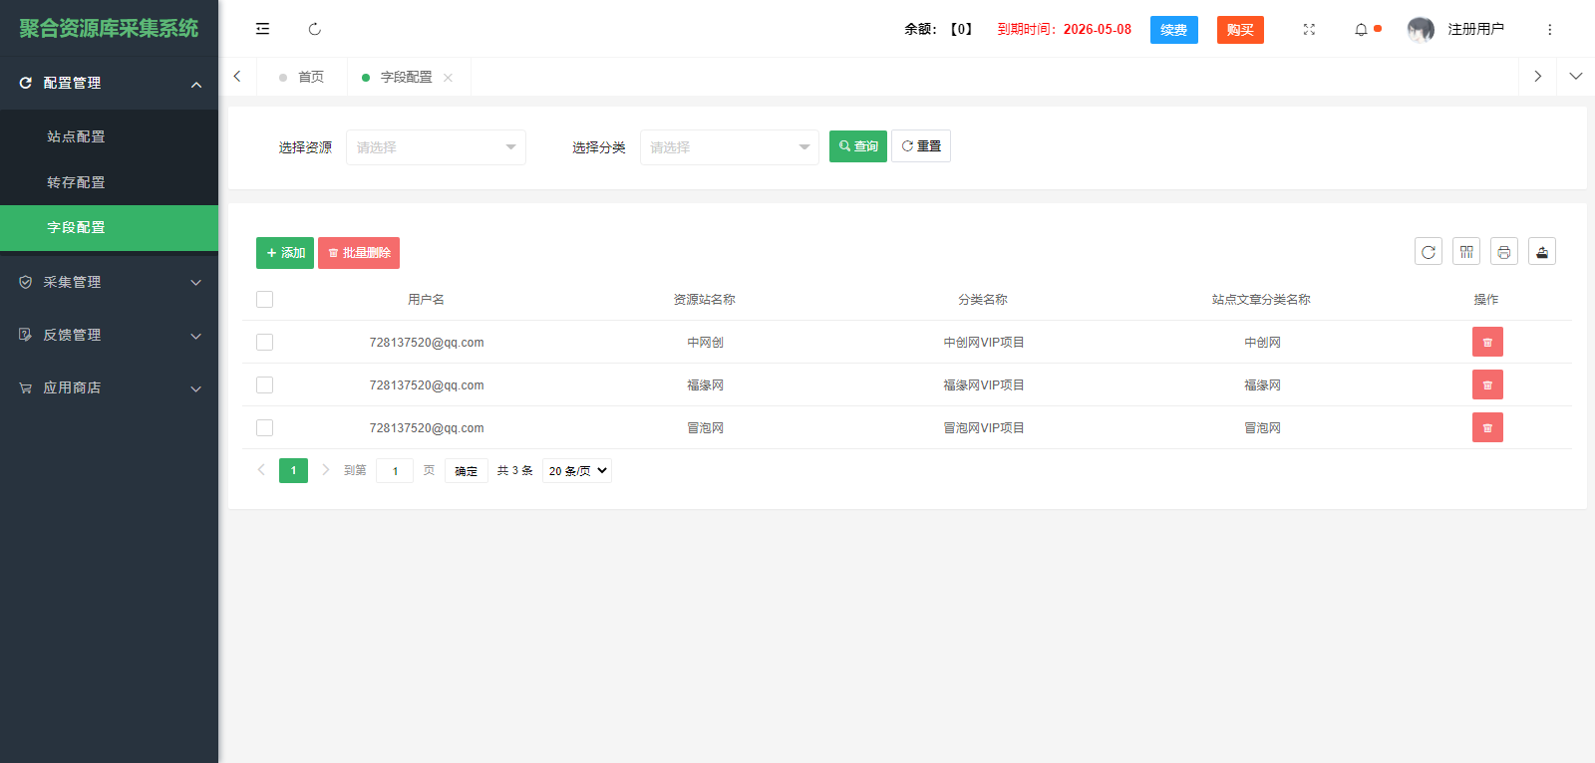This screenshot has width=1595, height=763.
Task: Confirm page jump with 确定 button
Action: point(466,471)
